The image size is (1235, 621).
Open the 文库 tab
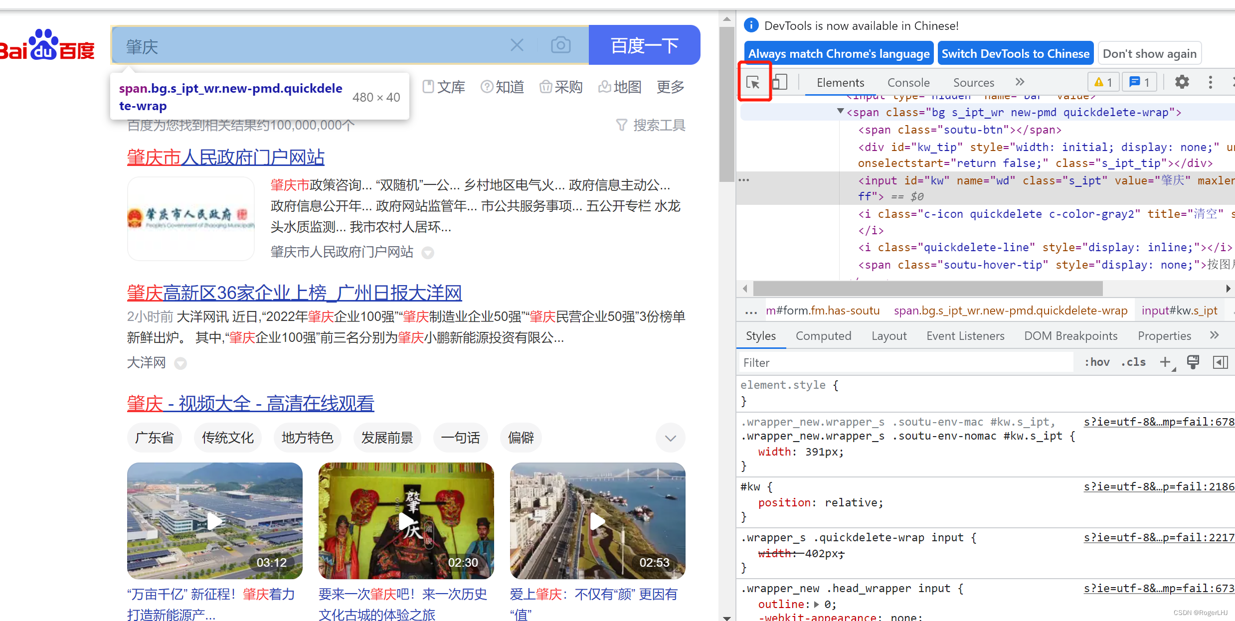[443, 87]
